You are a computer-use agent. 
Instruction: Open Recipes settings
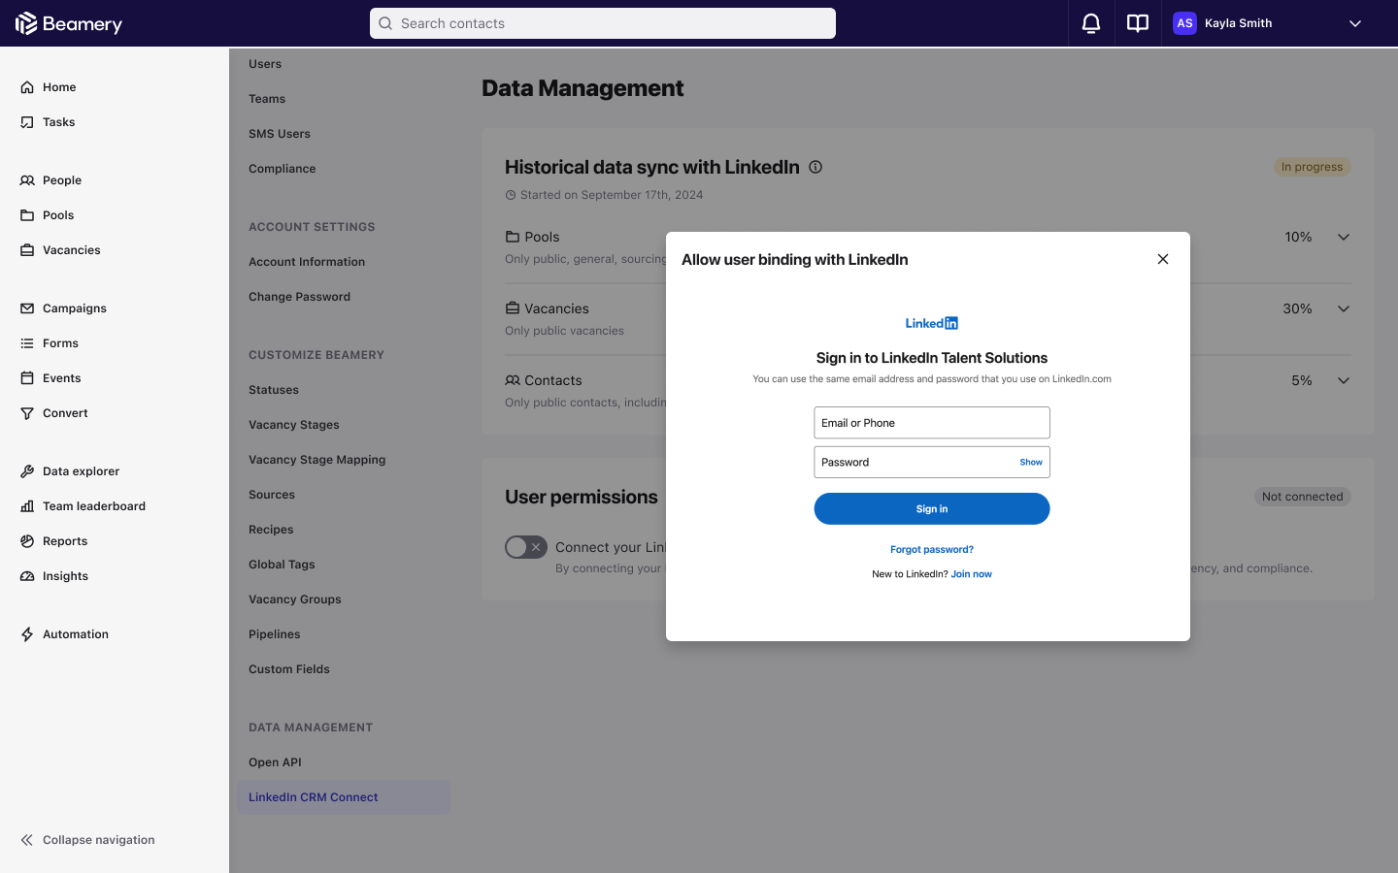pos(271,530)
